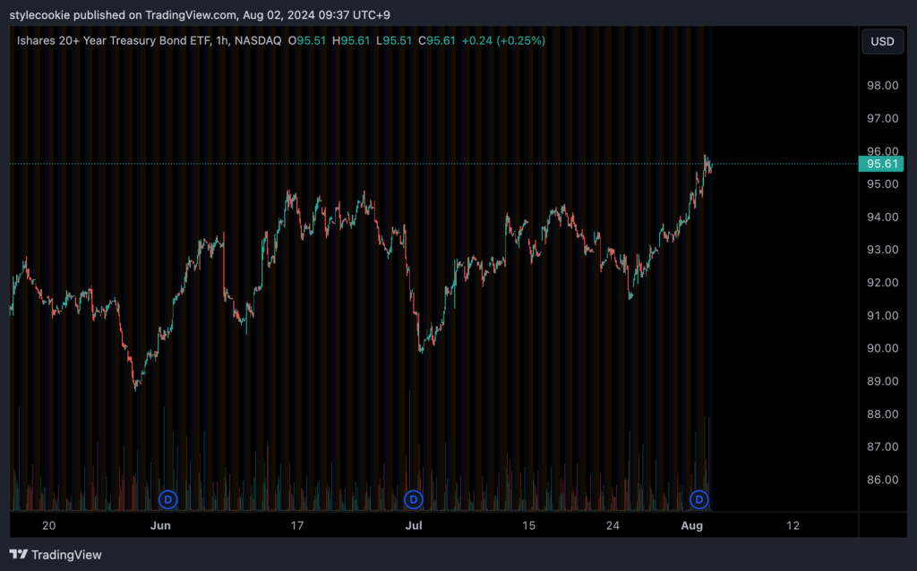The width and height of the screenshot is (917, 571).
Task: Click the +0.24 (+0.25%) change value
Action: pyautogui.click(x=503, y=40)
